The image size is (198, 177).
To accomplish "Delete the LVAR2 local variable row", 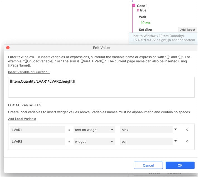I will [x=187, y=141].
